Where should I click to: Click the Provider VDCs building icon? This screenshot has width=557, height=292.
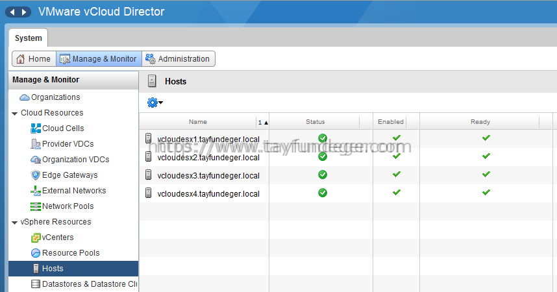pyautogui.click(x=36, y=144)
